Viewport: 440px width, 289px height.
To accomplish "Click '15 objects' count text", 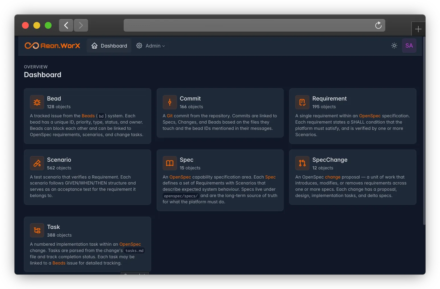I will click(x=190, y=168).
